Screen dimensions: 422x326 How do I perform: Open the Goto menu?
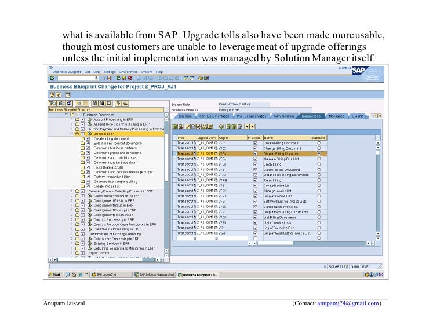[x=97, y=72]
